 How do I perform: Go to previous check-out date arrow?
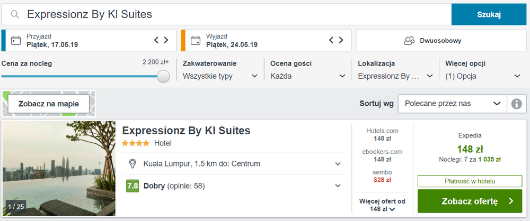[332, 40]
